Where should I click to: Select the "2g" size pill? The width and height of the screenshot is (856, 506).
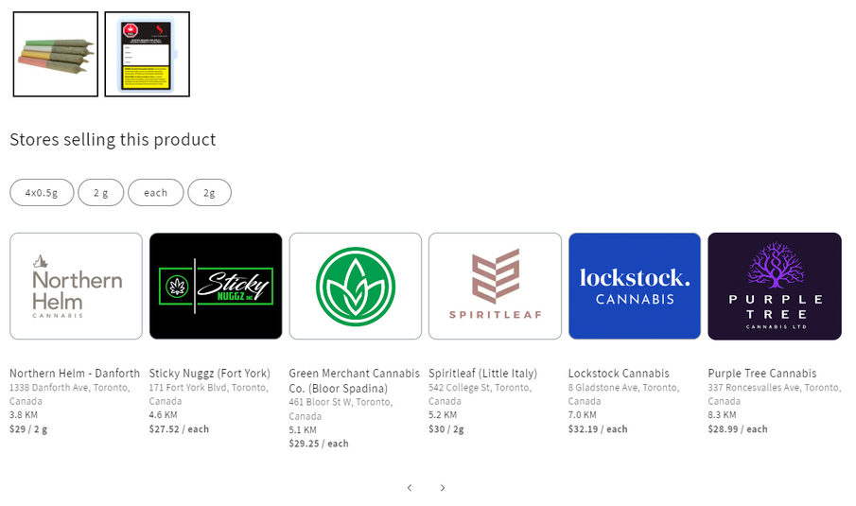click(x=209, y=193)
